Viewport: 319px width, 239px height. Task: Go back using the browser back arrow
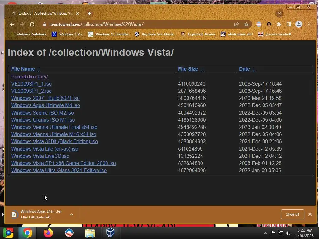point(12,24)
